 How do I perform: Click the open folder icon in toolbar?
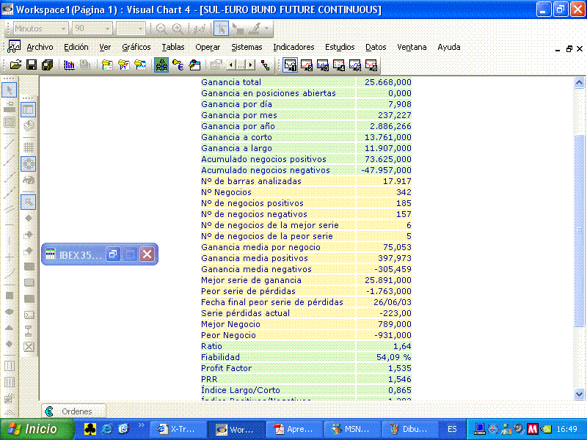[x=15, y=65]
